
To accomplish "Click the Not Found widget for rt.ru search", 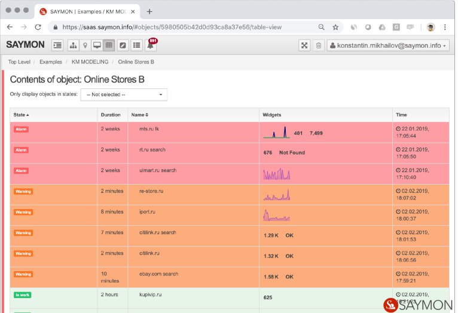I will [292, 152].
